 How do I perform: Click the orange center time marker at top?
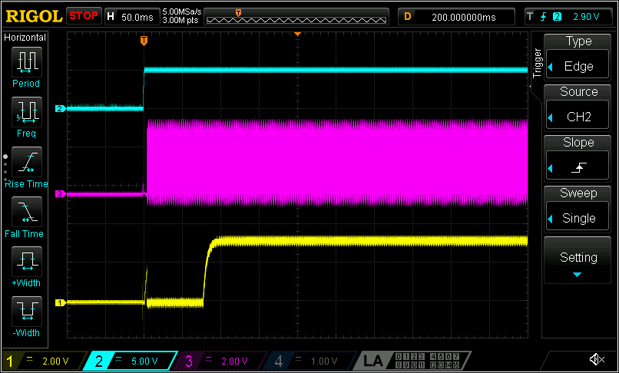pos(298,35)
